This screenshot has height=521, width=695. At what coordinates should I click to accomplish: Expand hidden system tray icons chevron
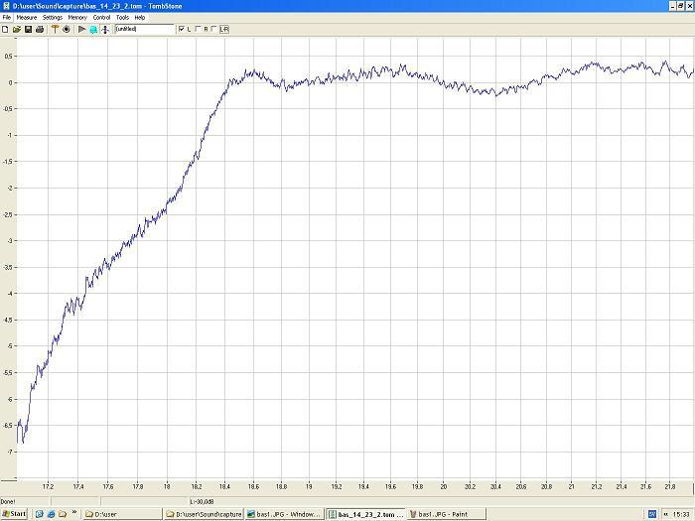[x=665, y=514]
